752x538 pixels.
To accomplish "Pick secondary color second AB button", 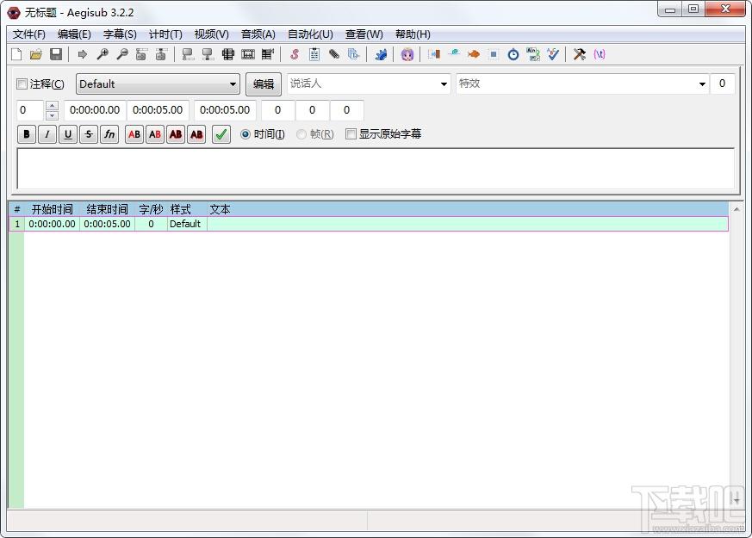I will (x=155, y=134).
